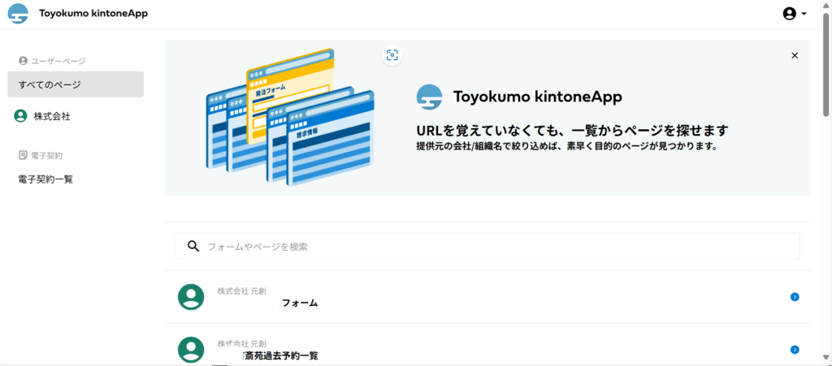This screenshot has height=366, width=832.
Task: Click the avatar icon on フォーム row
Action: coord(191,297)
